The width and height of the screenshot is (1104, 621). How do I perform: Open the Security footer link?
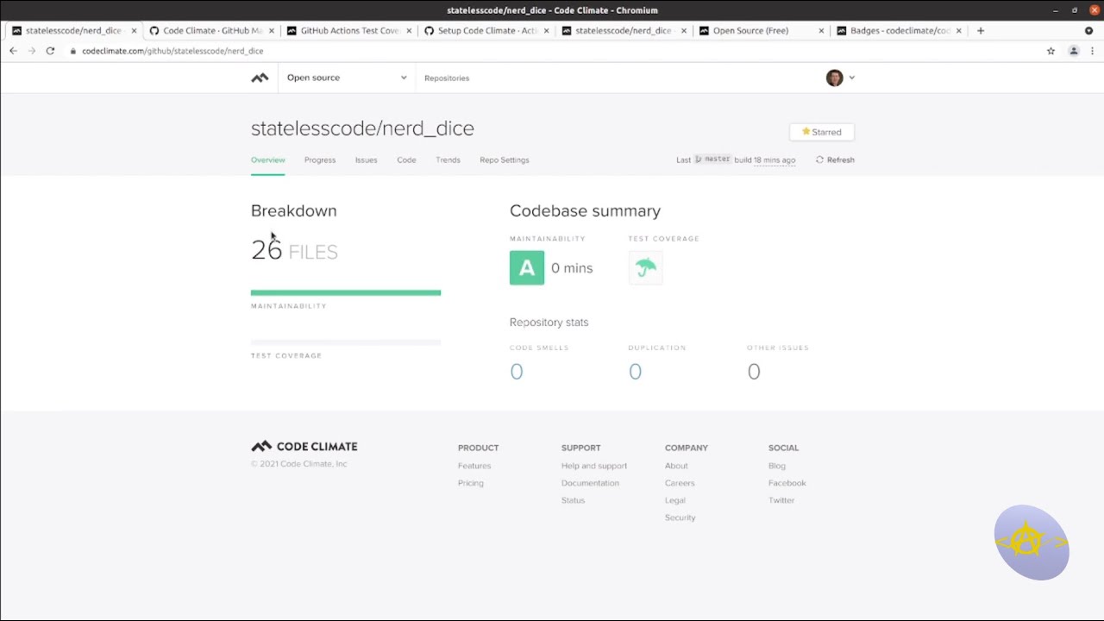click(x=680, y=517)
